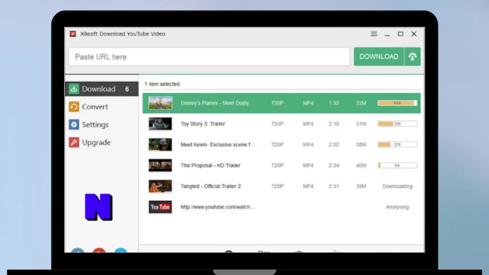
Task: Click The Proposal progress bar
Action: point(397,165)
